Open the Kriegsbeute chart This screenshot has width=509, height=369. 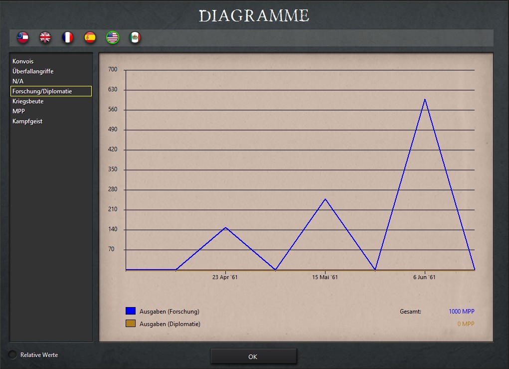28,101
